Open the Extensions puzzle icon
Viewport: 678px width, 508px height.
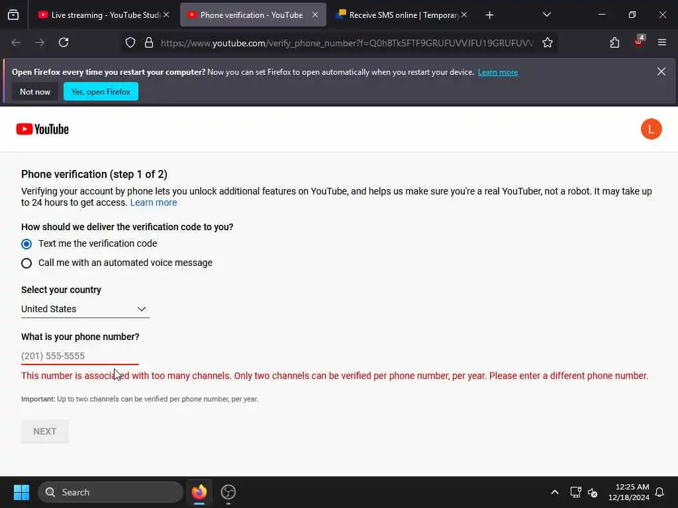pyautogui.click(x=614, y=43)
